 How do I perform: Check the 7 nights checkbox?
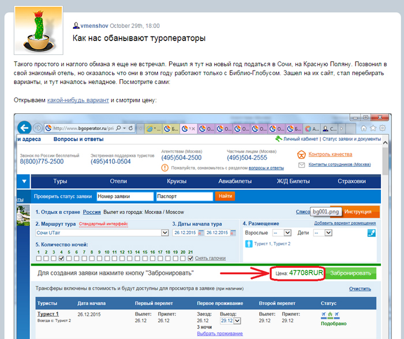tap(84, 258)
